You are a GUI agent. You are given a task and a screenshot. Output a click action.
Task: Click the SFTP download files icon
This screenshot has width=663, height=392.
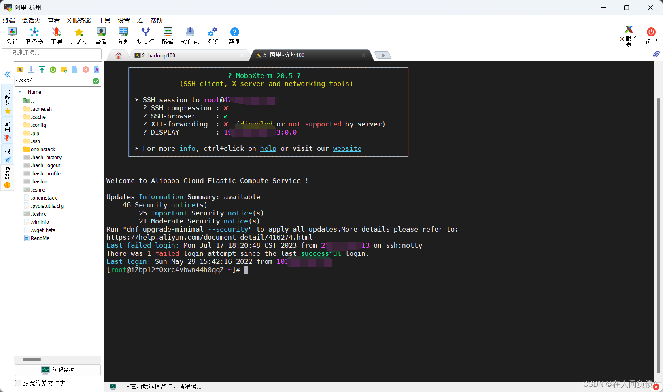click(x=31, y=70)
